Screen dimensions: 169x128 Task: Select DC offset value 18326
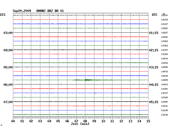(x=165, y=97)
